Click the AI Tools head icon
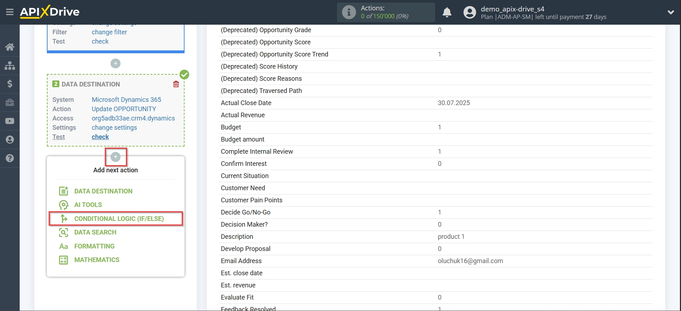 64,205
